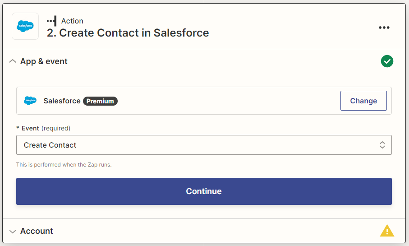409x246 pixels.
Task: Click the up-down arrows in Event field
Action: tap(382, 145)
